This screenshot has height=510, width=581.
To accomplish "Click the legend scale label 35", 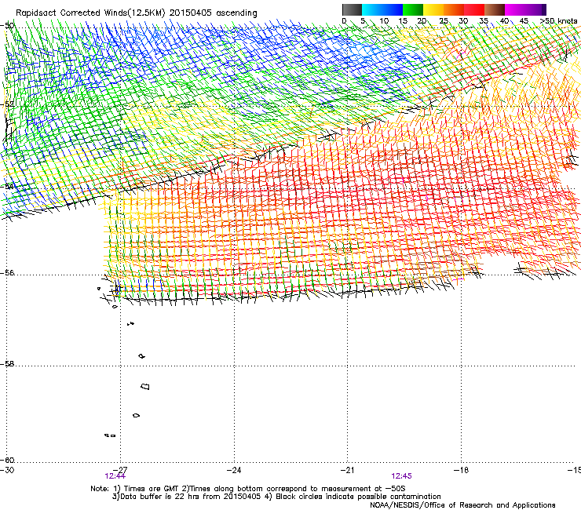I will [x=484, y=21].
